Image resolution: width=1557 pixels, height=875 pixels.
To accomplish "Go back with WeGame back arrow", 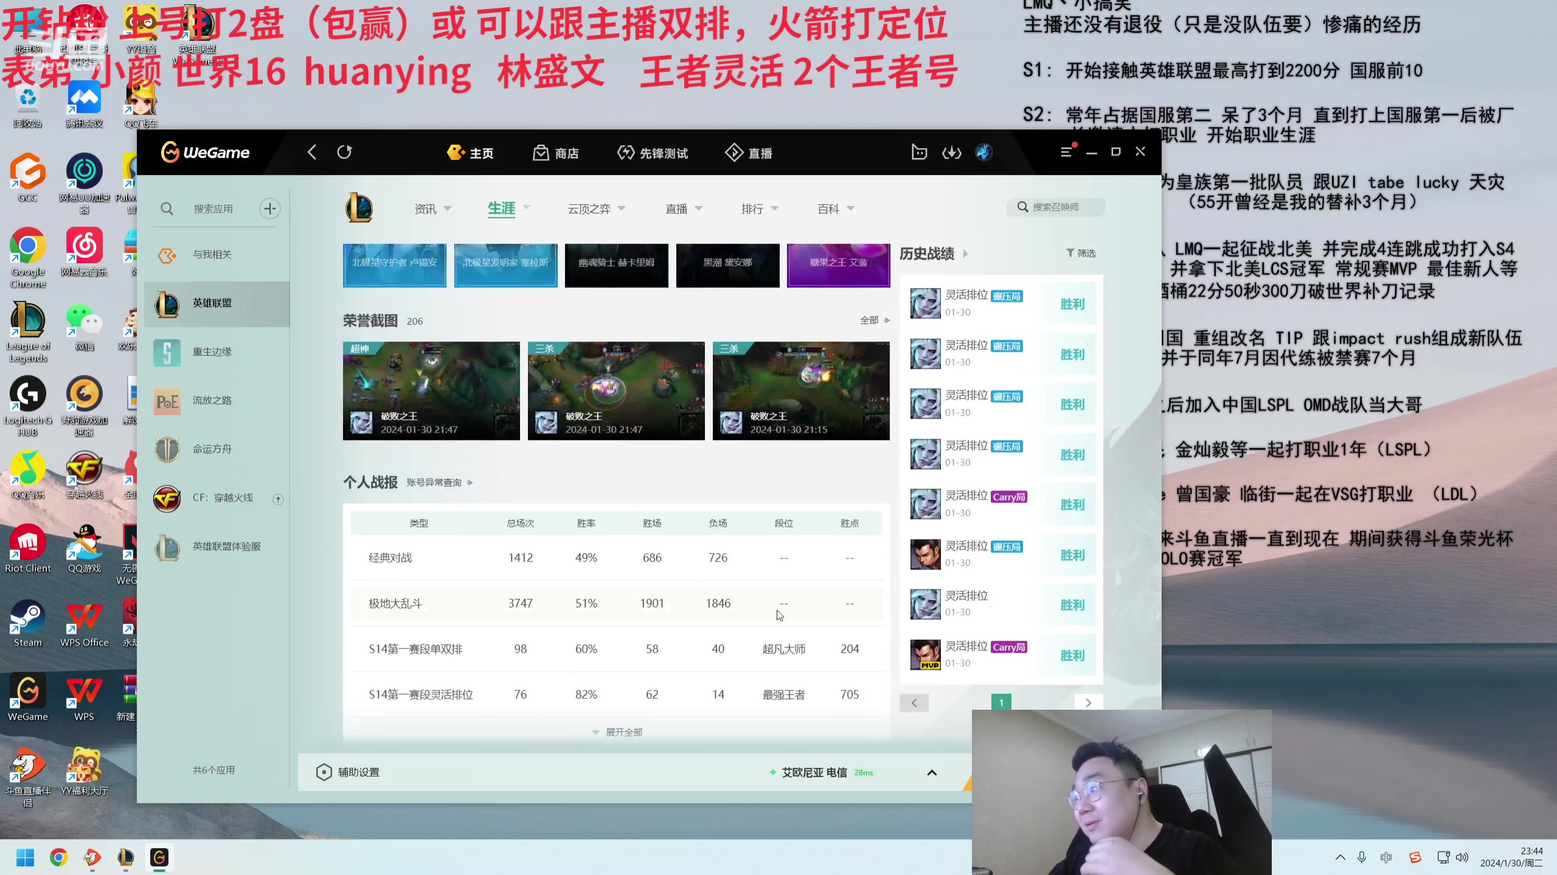I will click(312, 152).
